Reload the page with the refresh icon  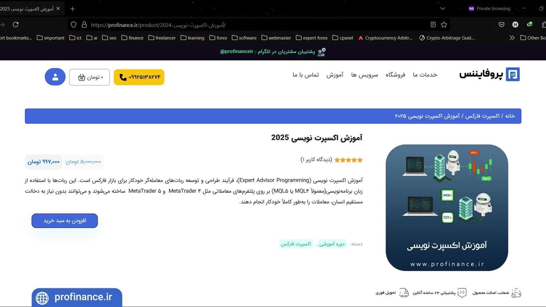point(16,25)
